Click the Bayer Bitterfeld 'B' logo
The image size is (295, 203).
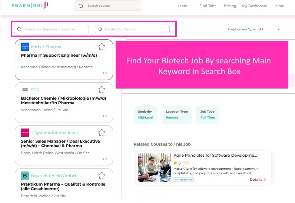(25, 176)
